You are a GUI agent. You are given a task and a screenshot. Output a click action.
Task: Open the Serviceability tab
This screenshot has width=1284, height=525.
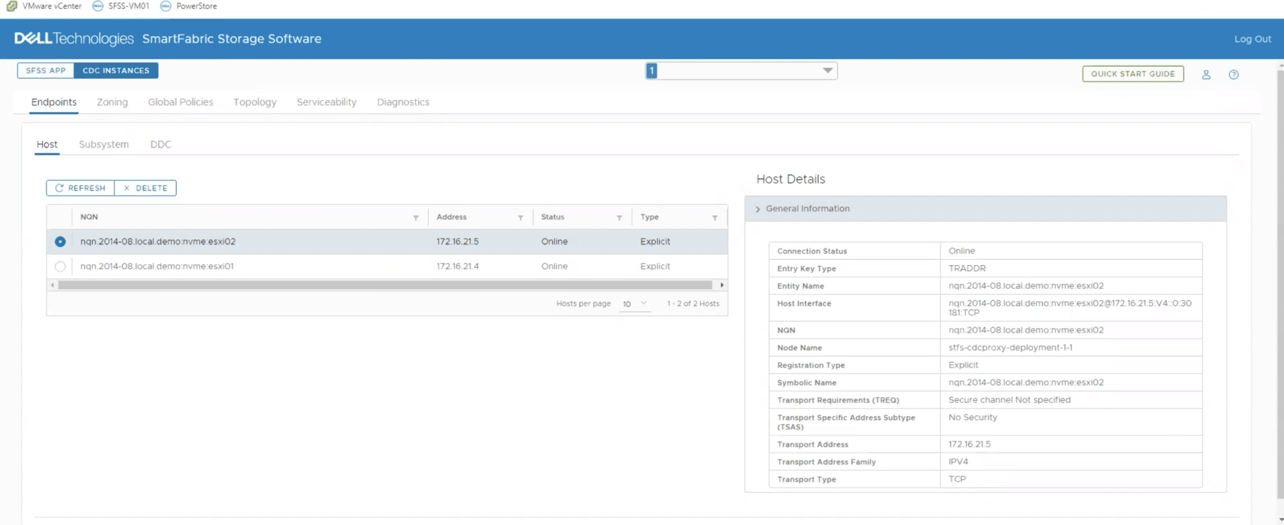[x=326, y=102]
